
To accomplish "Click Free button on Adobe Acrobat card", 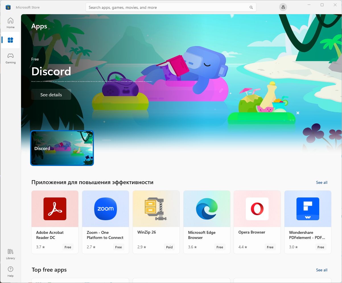I will (x=68, y=247).
